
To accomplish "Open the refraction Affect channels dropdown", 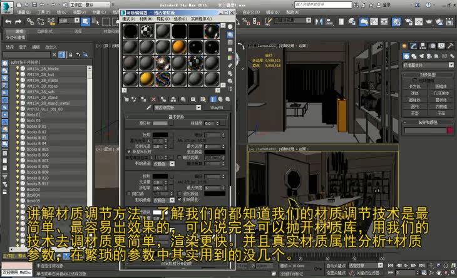I will coord(172,200).
